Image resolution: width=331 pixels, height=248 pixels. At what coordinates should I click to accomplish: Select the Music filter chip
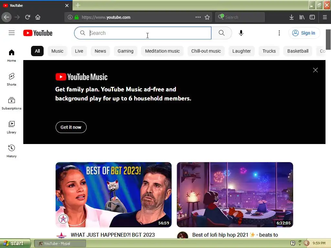(x=58, y=51)
